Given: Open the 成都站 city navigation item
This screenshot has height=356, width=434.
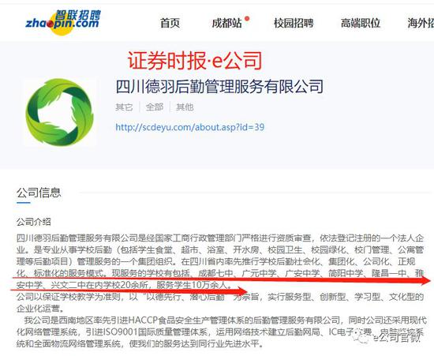Looking at the screenshot, I should [x=226, y=23].
